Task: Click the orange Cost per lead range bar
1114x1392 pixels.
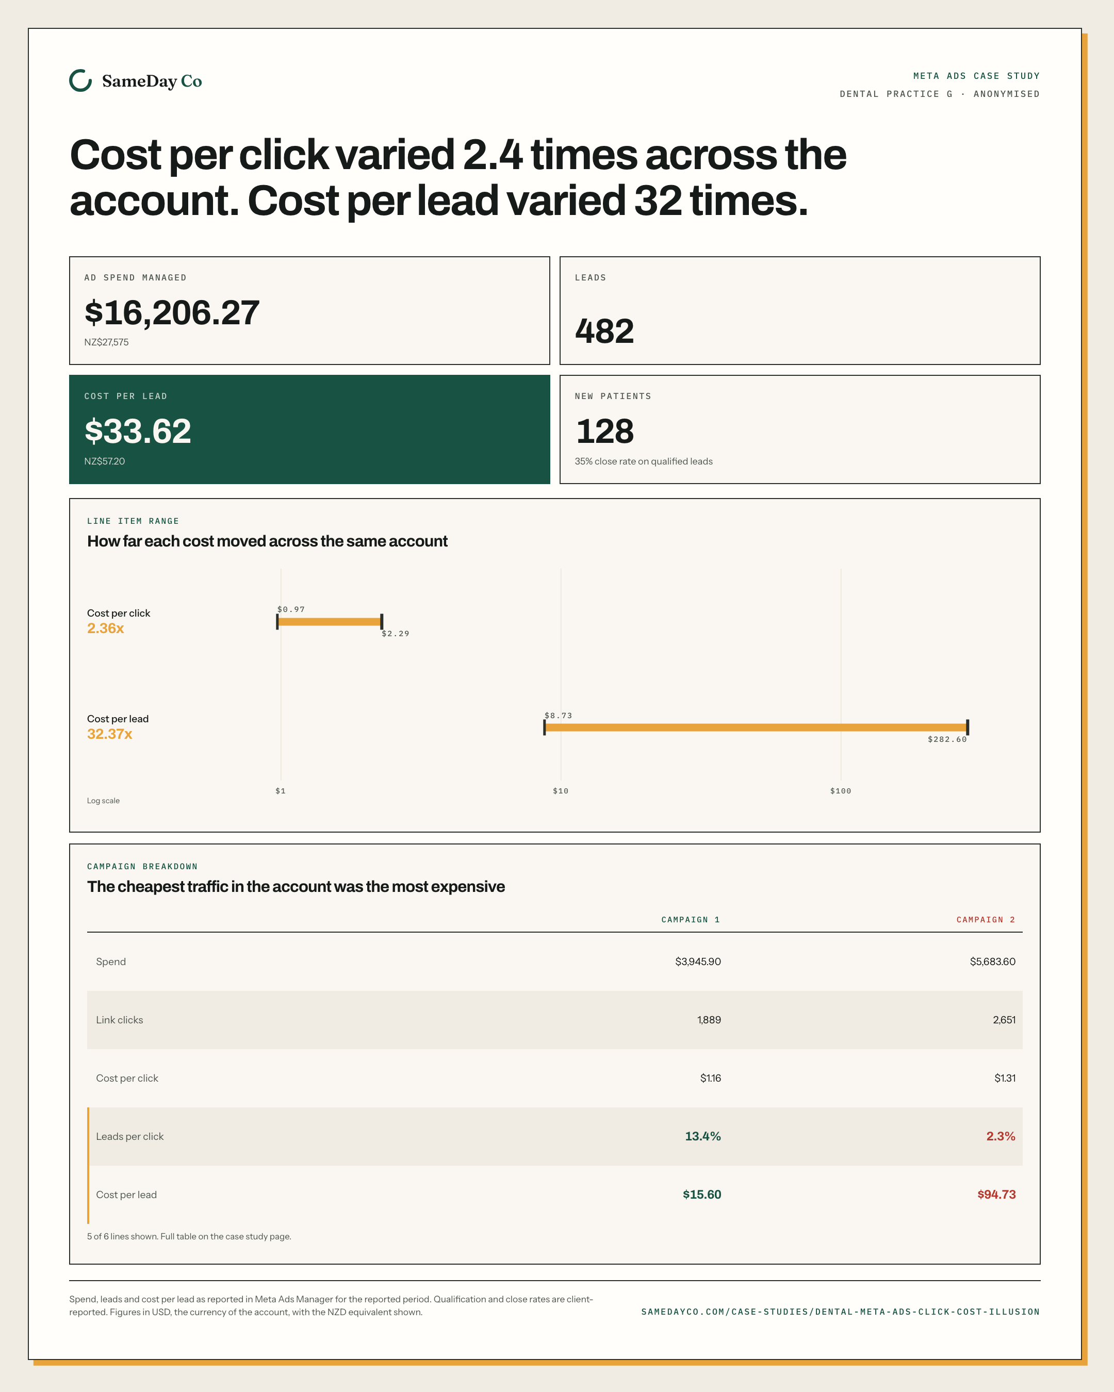Action: point(756,727)
